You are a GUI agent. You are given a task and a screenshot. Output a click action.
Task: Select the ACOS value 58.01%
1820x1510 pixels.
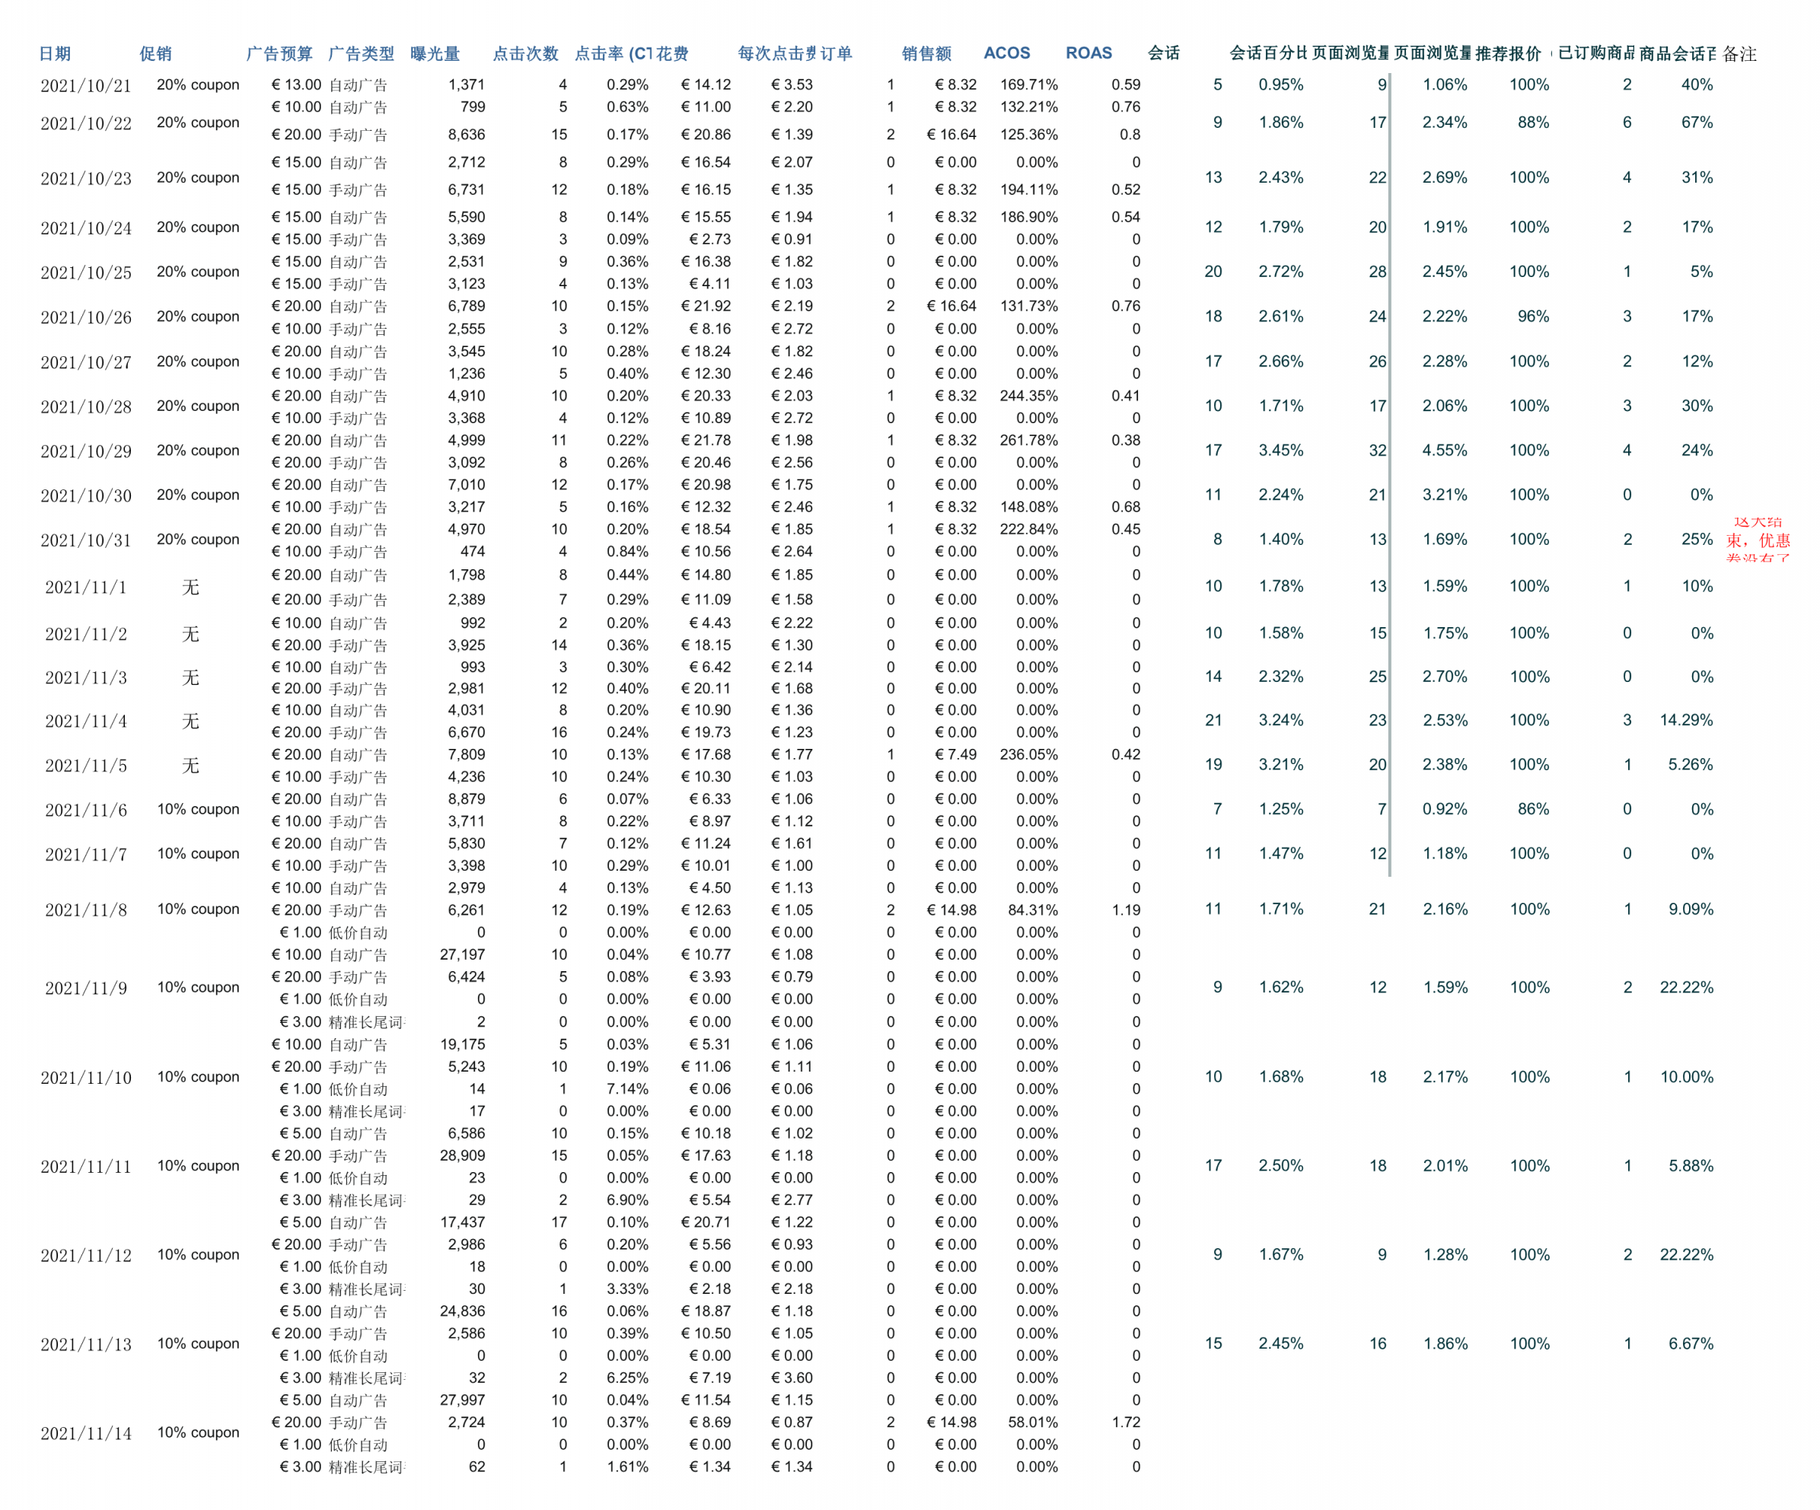tap(1033, 1422)
